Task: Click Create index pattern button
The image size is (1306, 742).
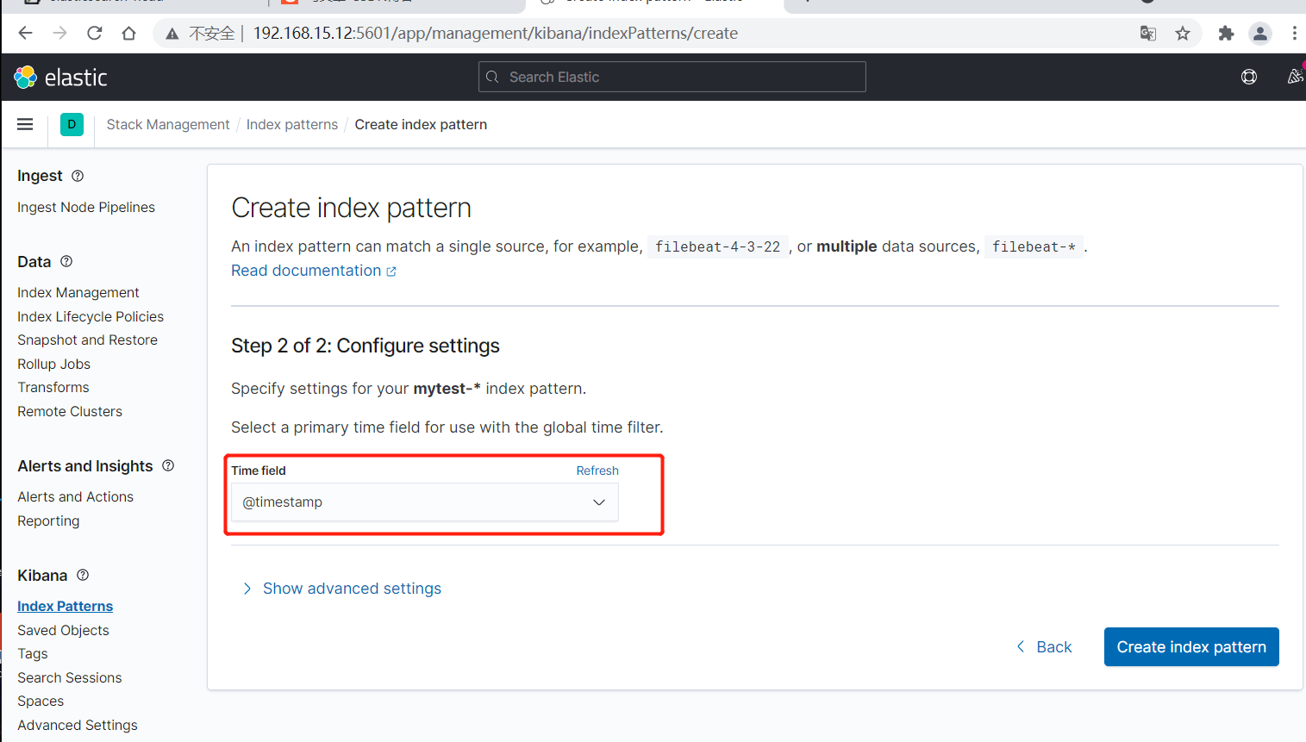Action: coord(1191,647)
